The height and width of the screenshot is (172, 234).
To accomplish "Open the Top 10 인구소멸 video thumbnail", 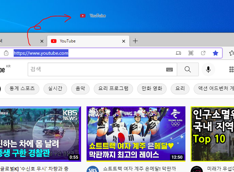I will tap(212, 134).
